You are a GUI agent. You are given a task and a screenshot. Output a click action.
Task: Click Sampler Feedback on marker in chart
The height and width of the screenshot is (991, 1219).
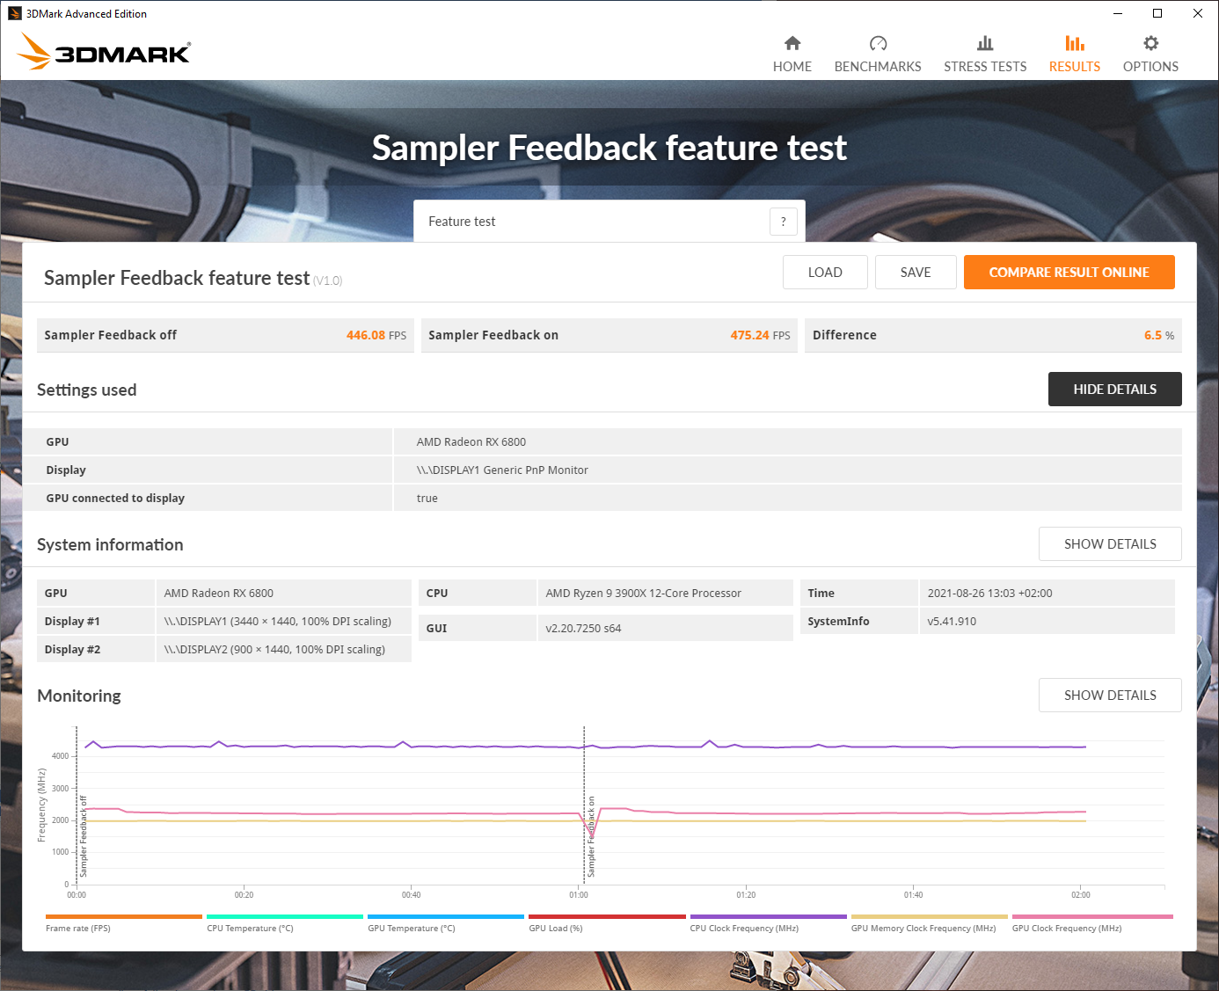[591, 836]
